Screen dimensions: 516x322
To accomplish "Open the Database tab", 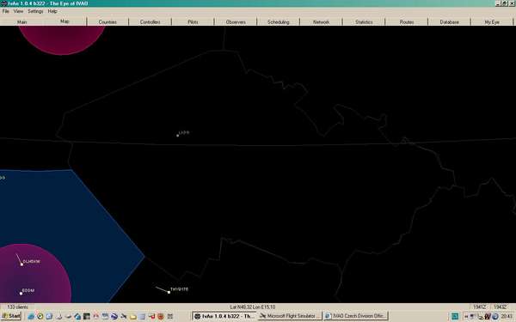I will pos(450,22).
